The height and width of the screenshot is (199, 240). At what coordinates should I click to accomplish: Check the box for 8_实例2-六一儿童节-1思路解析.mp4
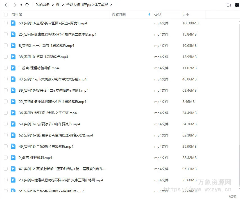(6, 45)
